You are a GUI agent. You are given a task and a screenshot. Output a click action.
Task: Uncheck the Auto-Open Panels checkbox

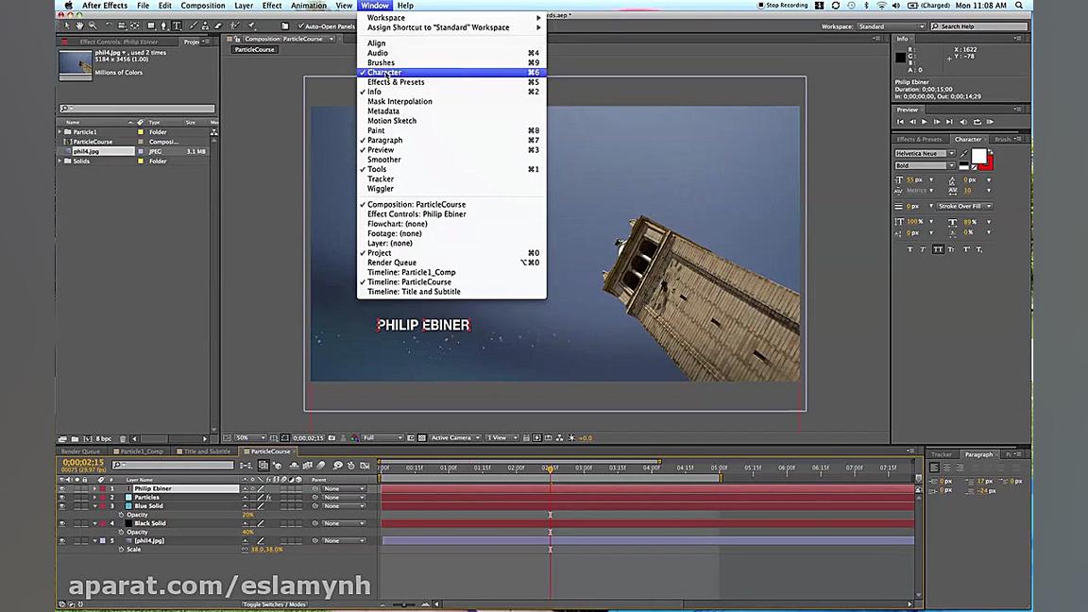pos(301,25)
